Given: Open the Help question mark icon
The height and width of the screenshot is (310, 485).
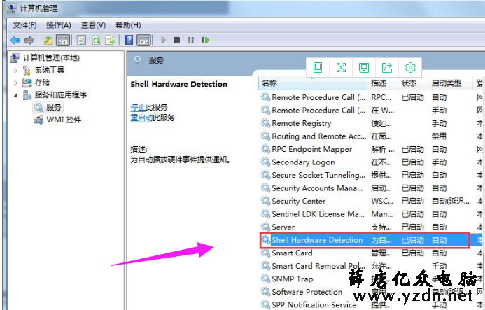Looking at the screenshot, I should pyautogui.click(x=129, y=40).
